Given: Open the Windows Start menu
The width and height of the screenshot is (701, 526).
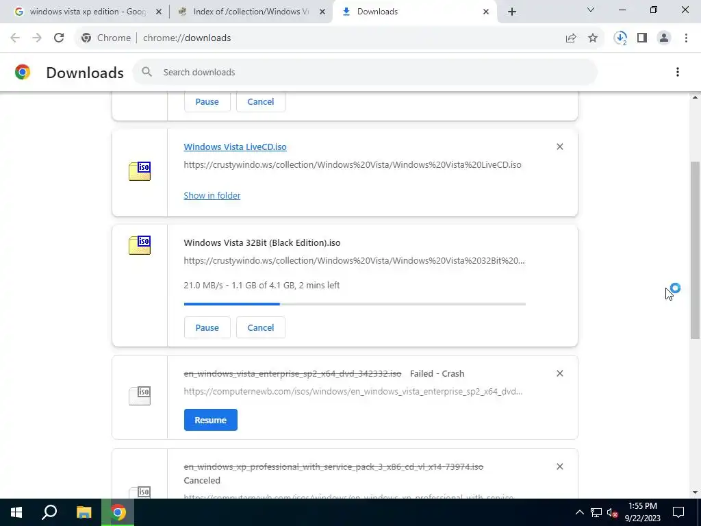Looking at the screenshot, I should tap(16, 512).
